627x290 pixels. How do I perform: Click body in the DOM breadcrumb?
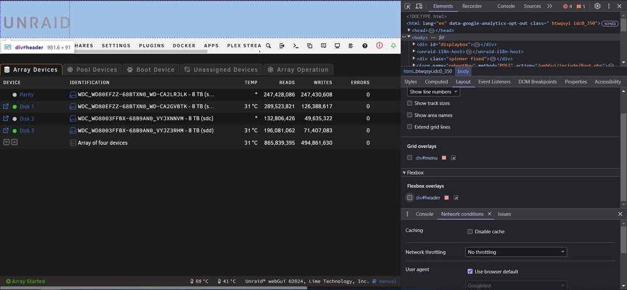tap(463, 71)
